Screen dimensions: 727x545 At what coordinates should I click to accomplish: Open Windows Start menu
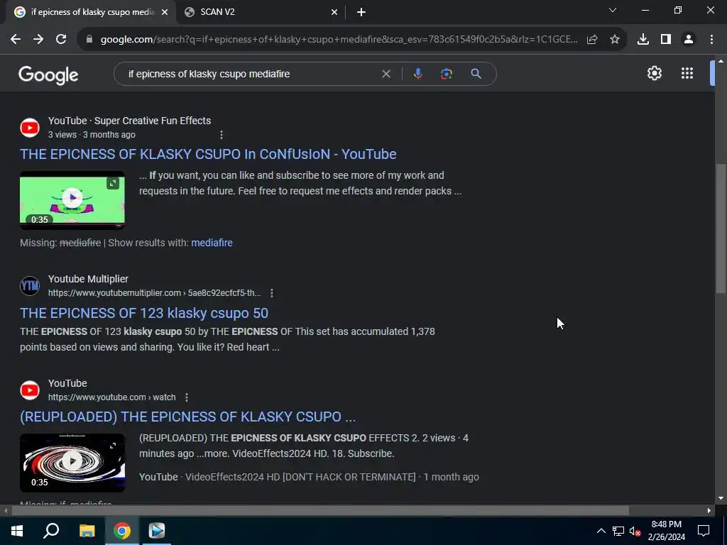(x=17, y=531)
